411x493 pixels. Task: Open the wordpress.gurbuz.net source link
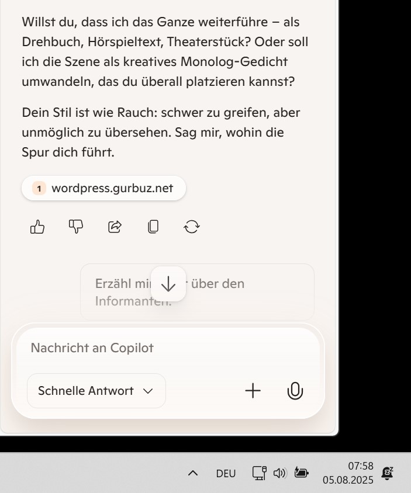[x=103, y=188]
